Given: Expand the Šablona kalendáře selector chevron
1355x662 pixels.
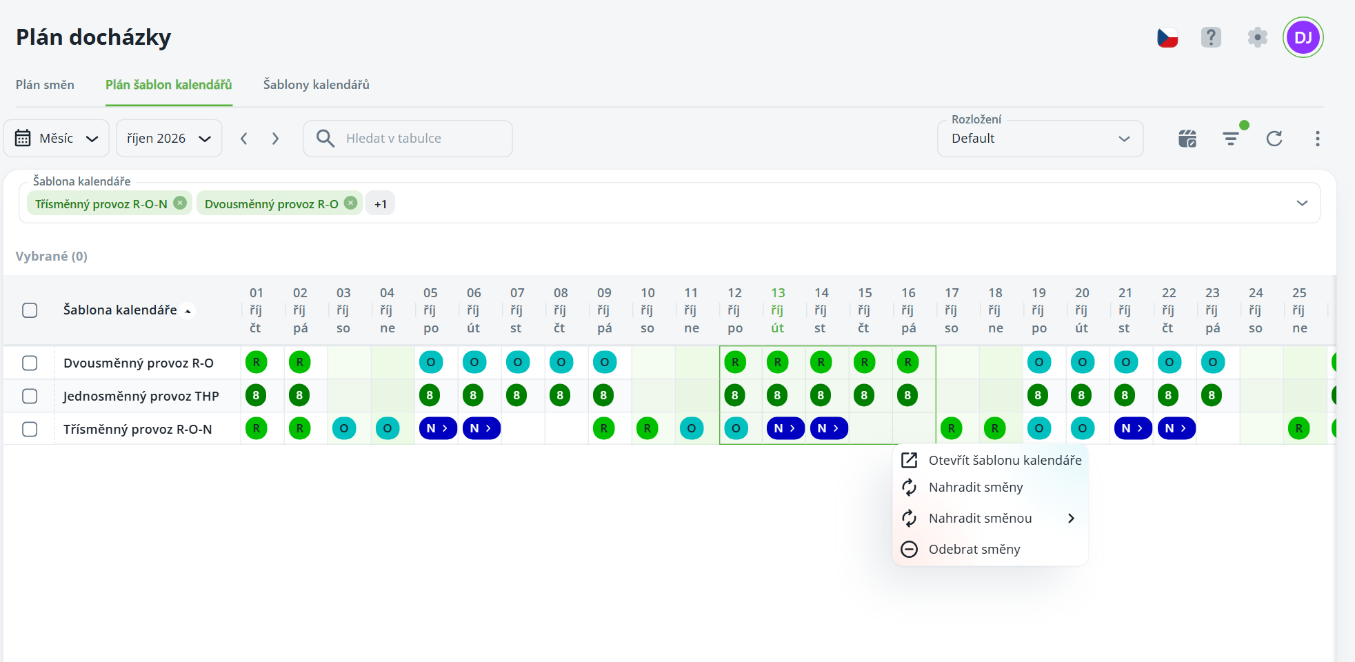Looking at the screenshot, I should (1302, 203).
